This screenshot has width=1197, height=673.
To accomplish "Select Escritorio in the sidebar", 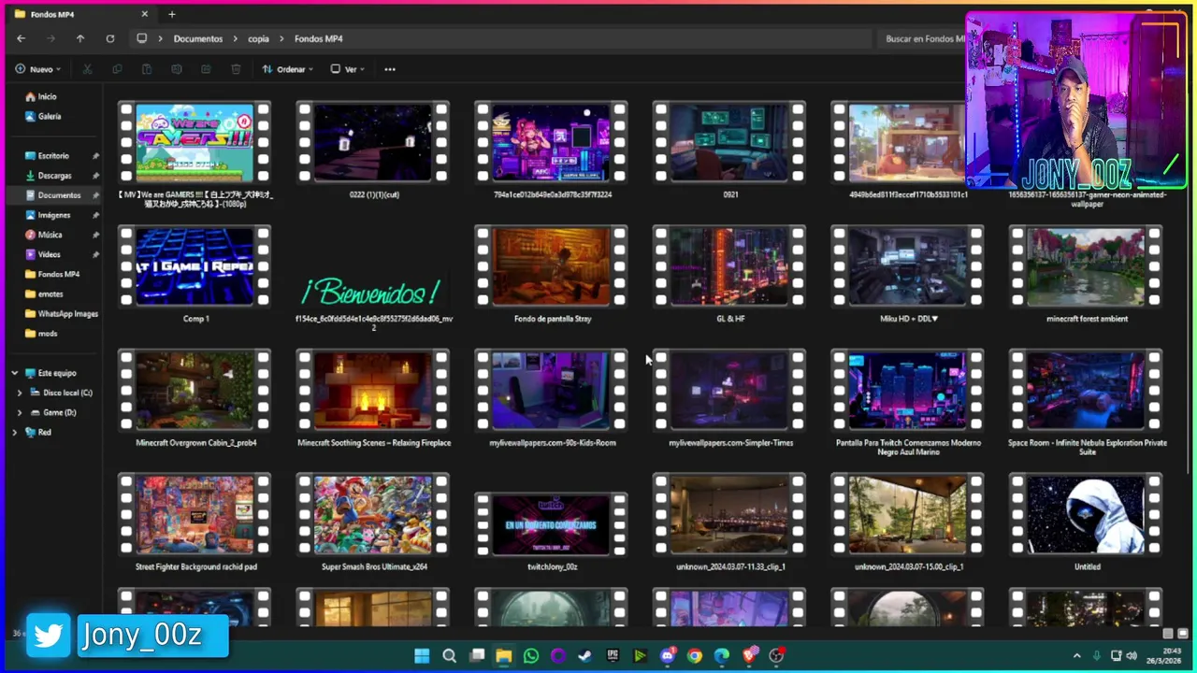I will (x=53, y=156).
